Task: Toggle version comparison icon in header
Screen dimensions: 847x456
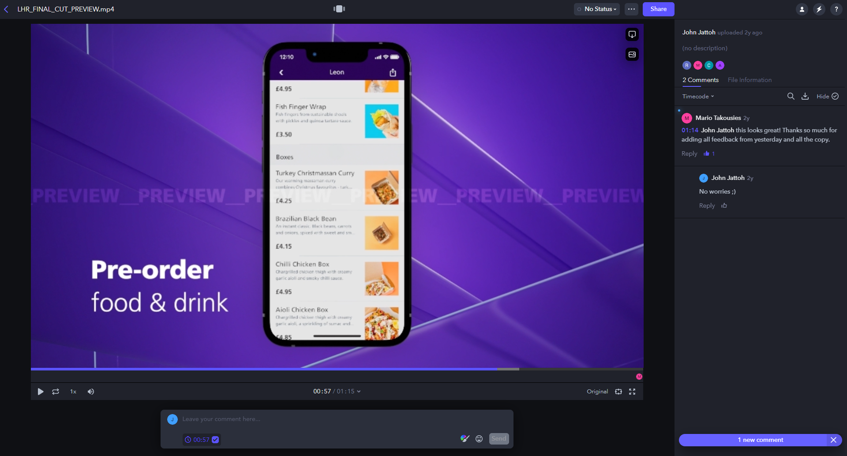Action: pos(339,9)
